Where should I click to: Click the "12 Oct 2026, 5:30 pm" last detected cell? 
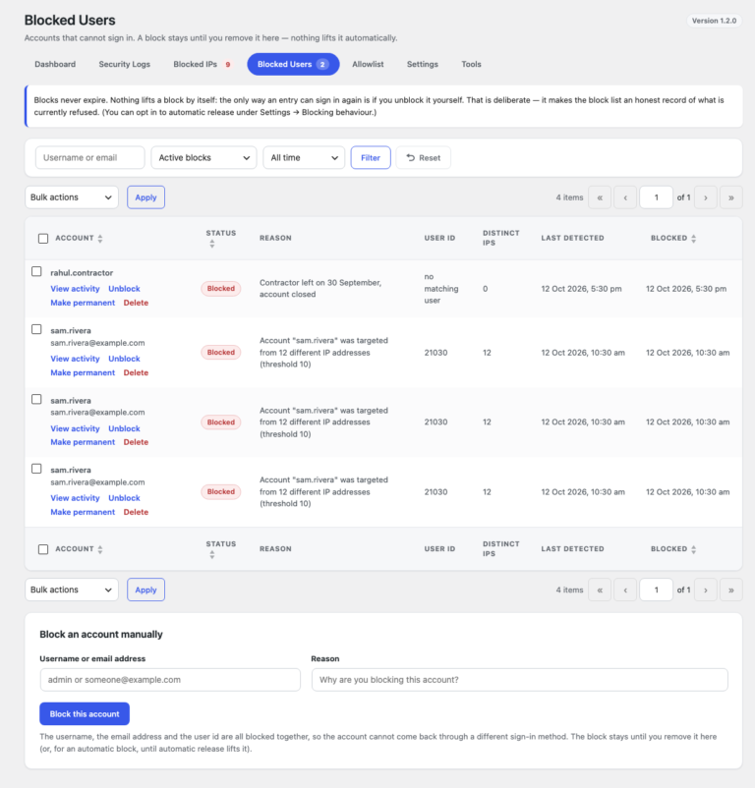point(582,289)
